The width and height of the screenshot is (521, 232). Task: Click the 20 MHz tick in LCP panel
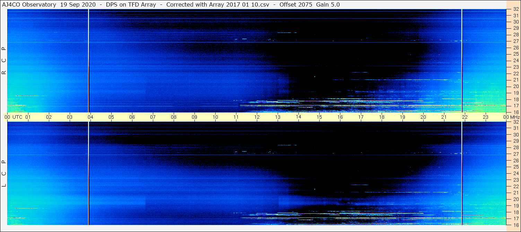click(516, 199)
